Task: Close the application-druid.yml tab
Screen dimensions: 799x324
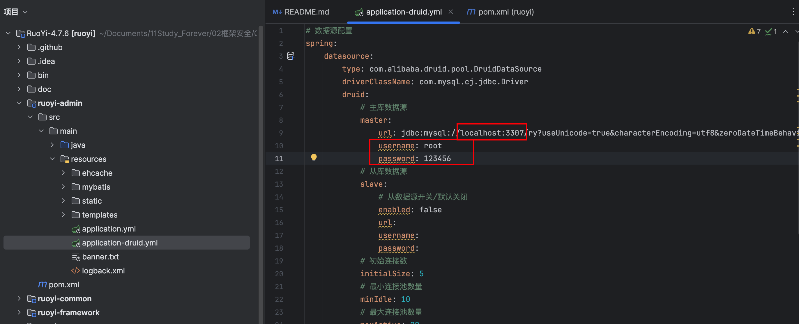Action: pyautogui.click(x=451, y=12)
